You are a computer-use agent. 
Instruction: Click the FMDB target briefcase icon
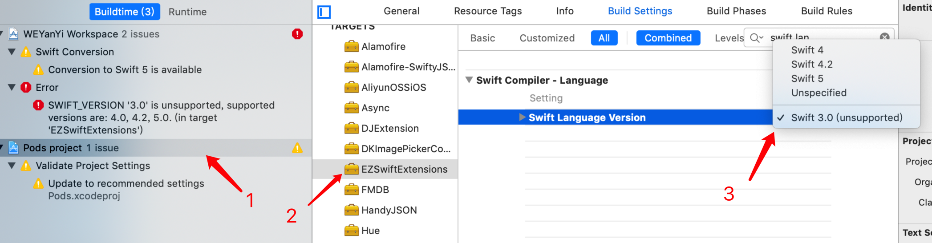(351, 190)
